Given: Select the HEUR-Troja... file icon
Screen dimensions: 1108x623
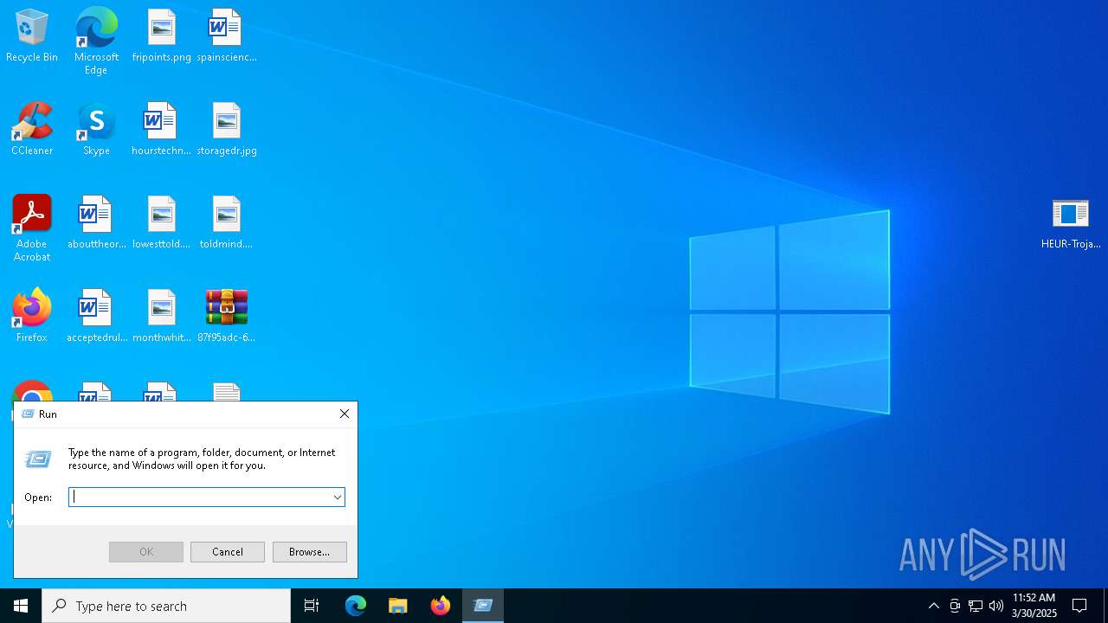Looking at the screenshot, I should 1071,223.
